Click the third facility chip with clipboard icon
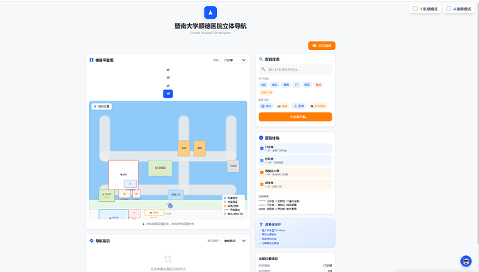 pyautogui.click(x=299, y=106)
